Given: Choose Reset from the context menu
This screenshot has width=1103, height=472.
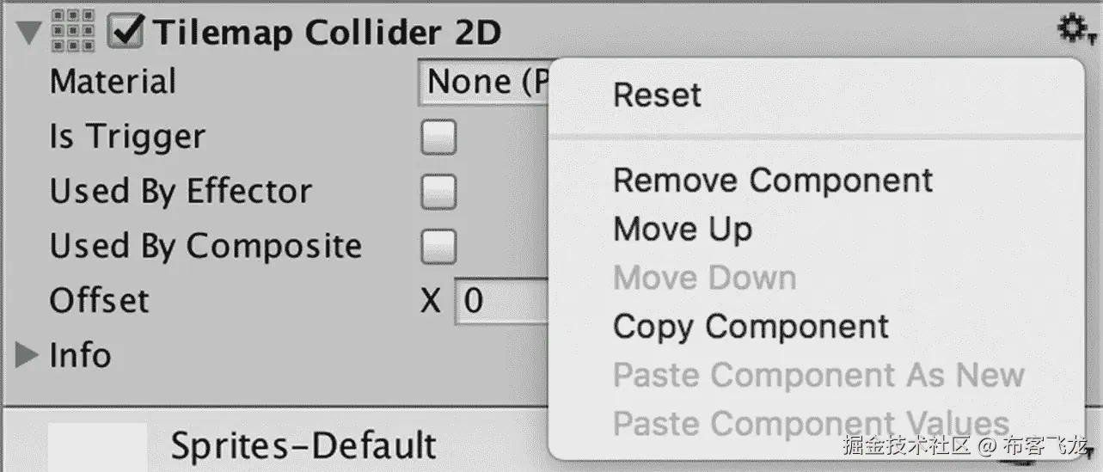Looking at the screenshot, I should point(657,95).
